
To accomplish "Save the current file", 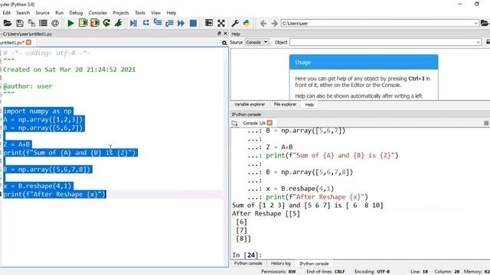I will [x=20, y=23].
